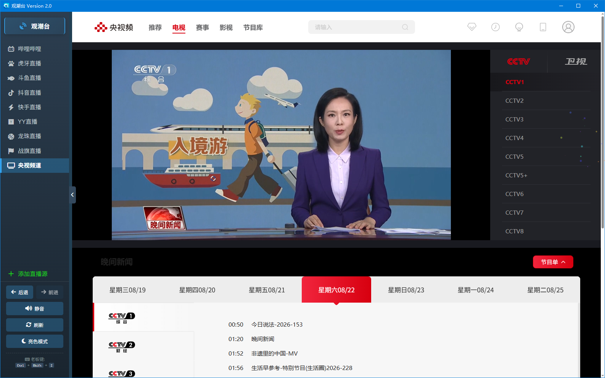The image size is (605, 378).
Task: Click the 央视频 logo
Action: (x=114, y=27)
